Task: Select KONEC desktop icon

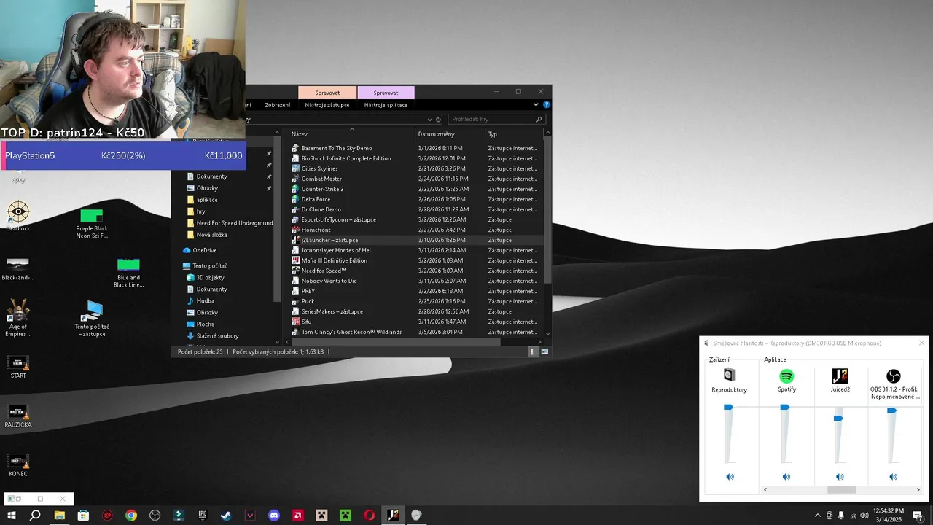Action: pos(18,464)
